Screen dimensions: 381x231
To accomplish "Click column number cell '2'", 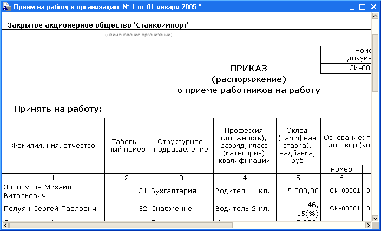I will click(x=127, y=178).
